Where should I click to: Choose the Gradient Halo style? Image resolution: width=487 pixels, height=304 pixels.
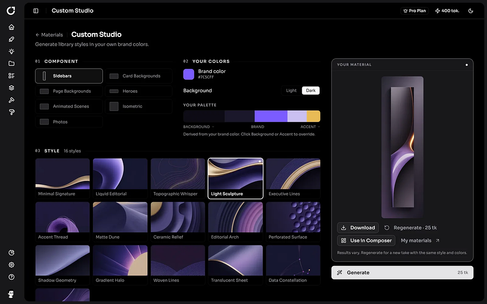pos(120,265)
